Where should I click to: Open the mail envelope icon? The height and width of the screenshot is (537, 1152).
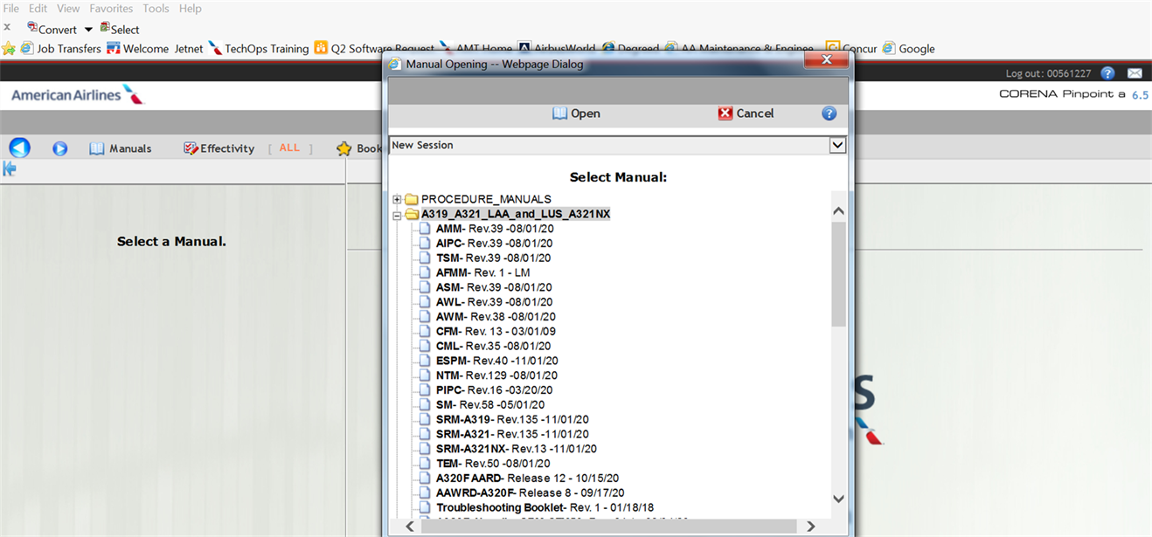point(1135,73)
